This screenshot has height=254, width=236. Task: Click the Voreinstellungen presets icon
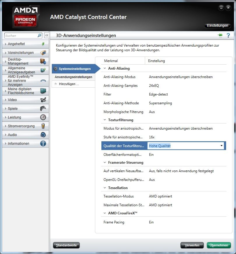point(43,53)
